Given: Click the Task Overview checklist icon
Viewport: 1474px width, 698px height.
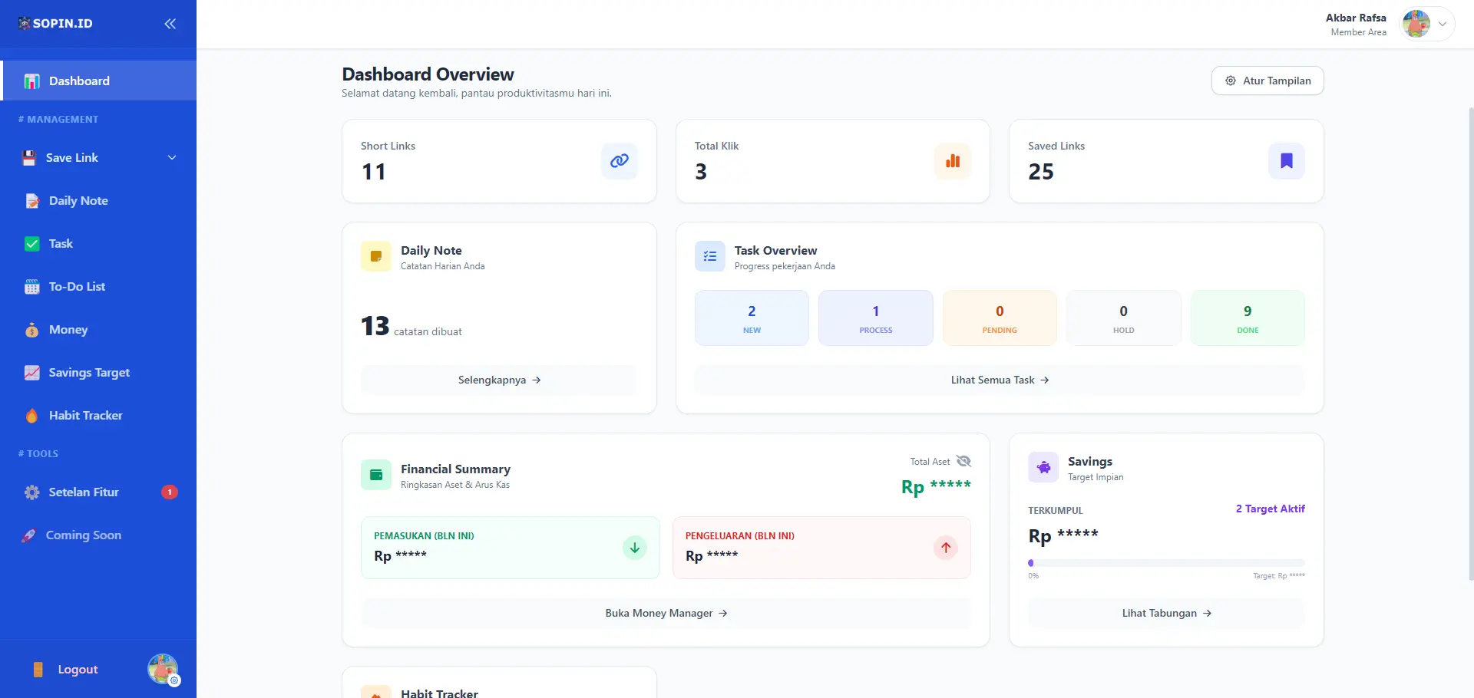Looking at the screenshot, I should point(710,256).
